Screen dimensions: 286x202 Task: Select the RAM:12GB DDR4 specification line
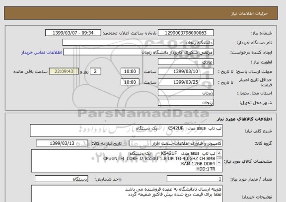198,164
